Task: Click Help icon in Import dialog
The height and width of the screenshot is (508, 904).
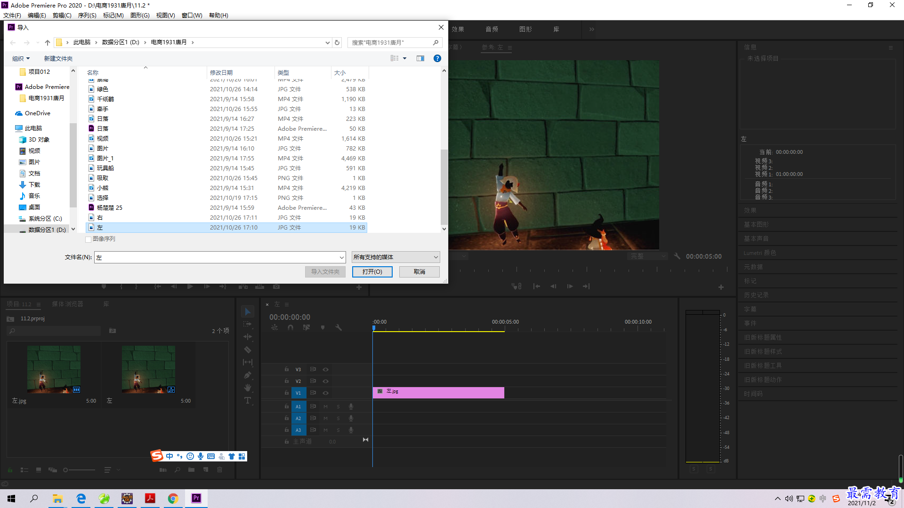Action: pos(437,58)
